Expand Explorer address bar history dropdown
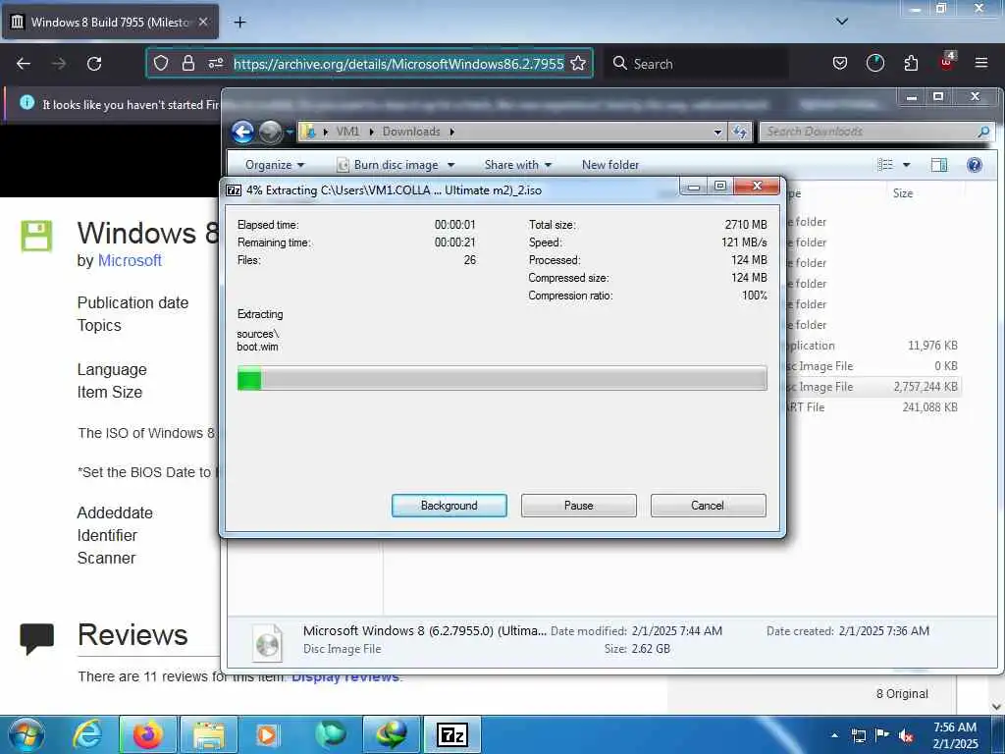1005x754 pixels. pyautogui.click(x=717, y=133)
